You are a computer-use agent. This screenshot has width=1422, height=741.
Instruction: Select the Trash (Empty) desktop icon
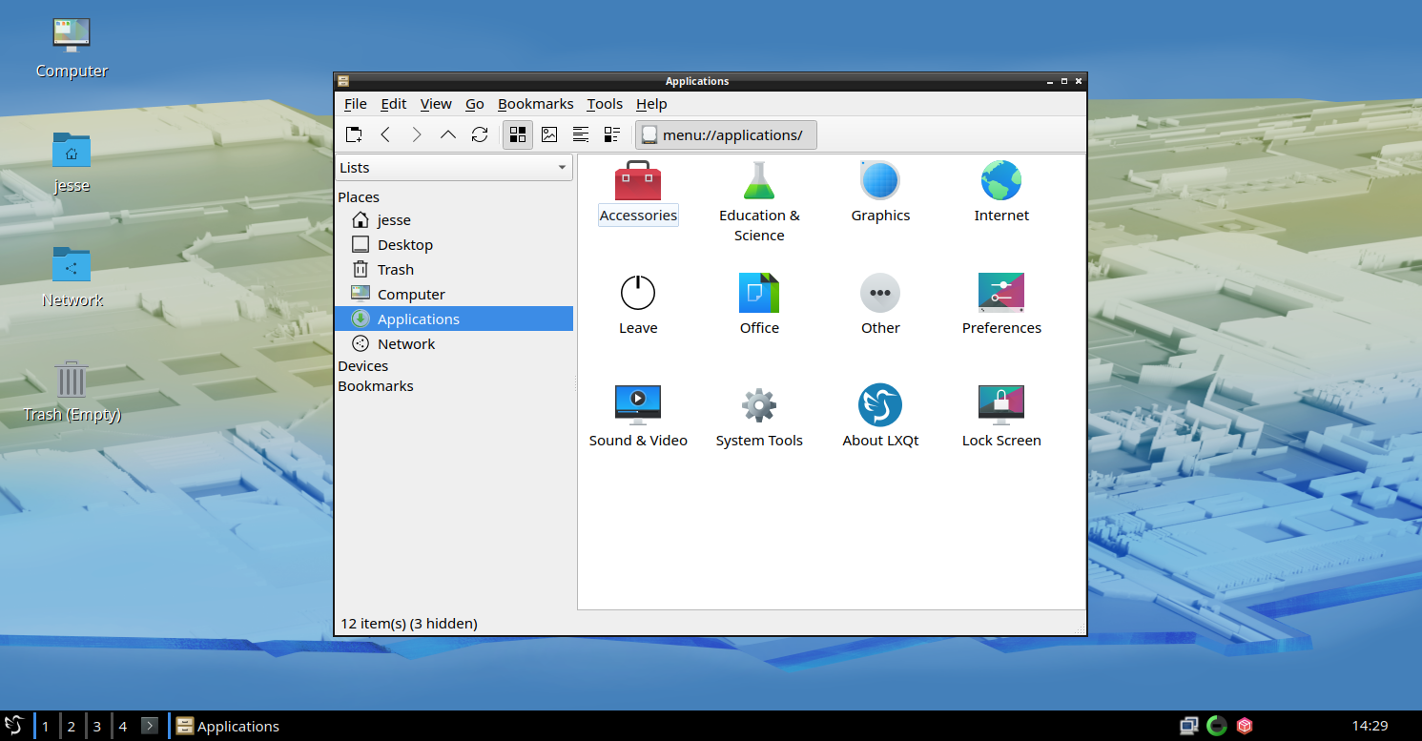click(x=72, y=391)
